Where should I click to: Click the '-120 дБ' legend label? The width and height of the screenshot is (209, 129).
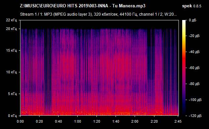195,116
